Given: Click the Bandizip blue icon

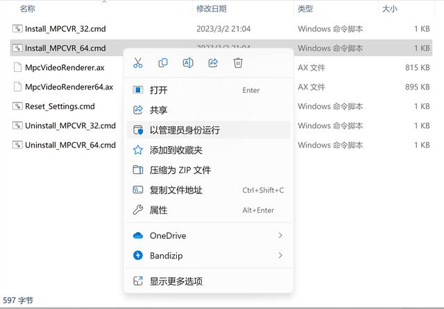Looking at the screenshot, I should 138,256.
